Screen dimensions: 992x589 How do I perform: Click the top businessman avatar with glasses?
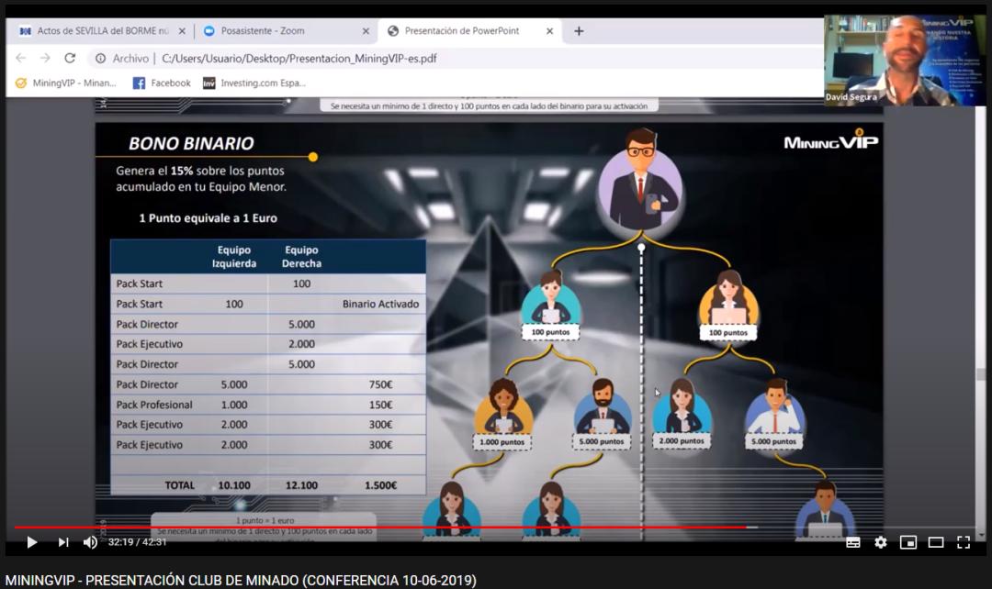tap(641, 182)
